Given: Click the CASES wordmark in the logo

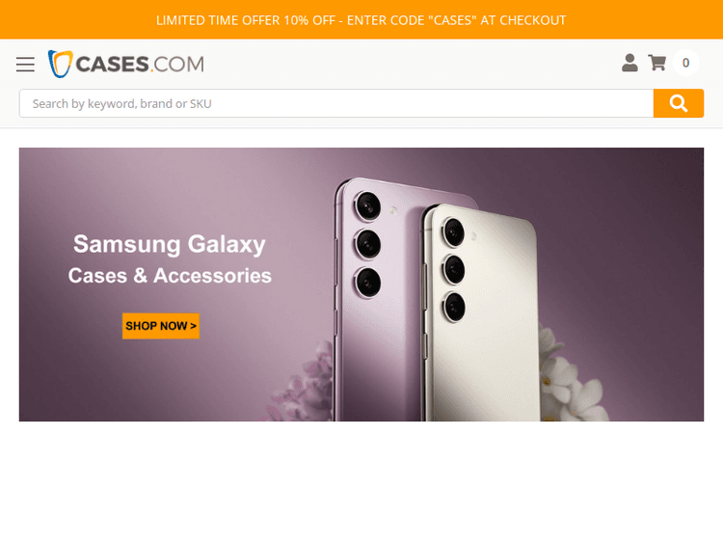Looking at the screenshot, I should click(x=112, y=64).
